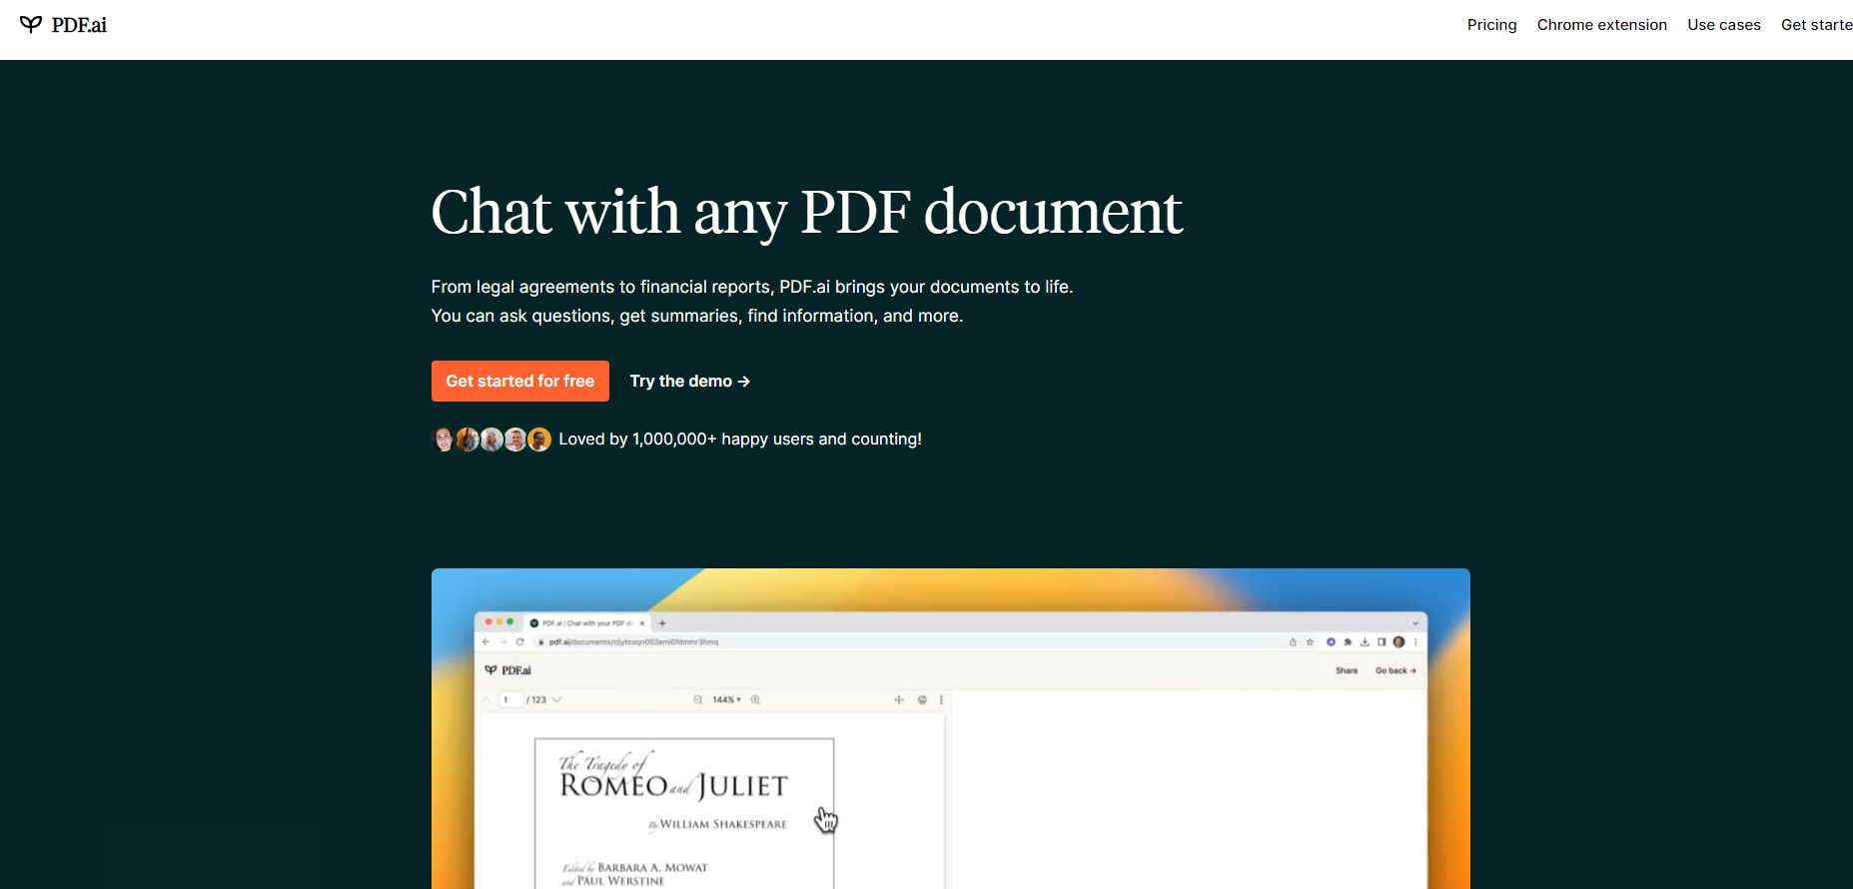
Task: Click 'Loved by 1,000,000+ happy users' text
Action: (740, 440)
